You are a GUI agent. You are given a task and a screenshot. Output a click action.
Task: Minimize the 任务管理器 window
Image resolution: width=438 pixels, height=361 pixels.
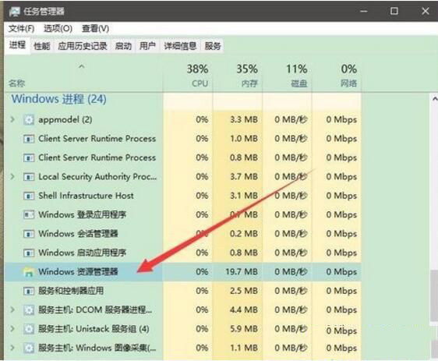(x=364, y=12)
